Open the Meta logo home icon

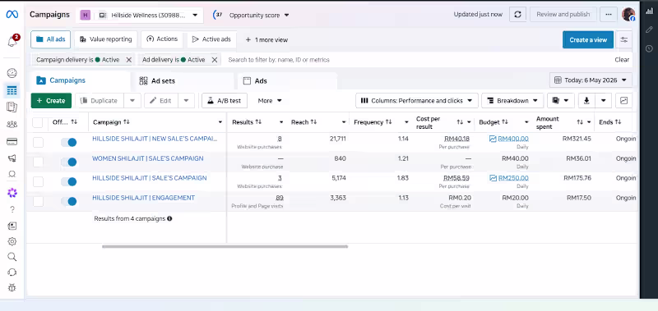12,15
